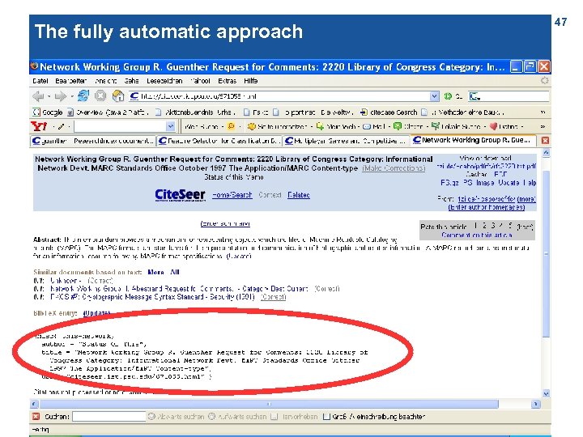Click Abwärts suchen in find bar
The height and width of the screenshot is (437, 583).
coord(177,417)
